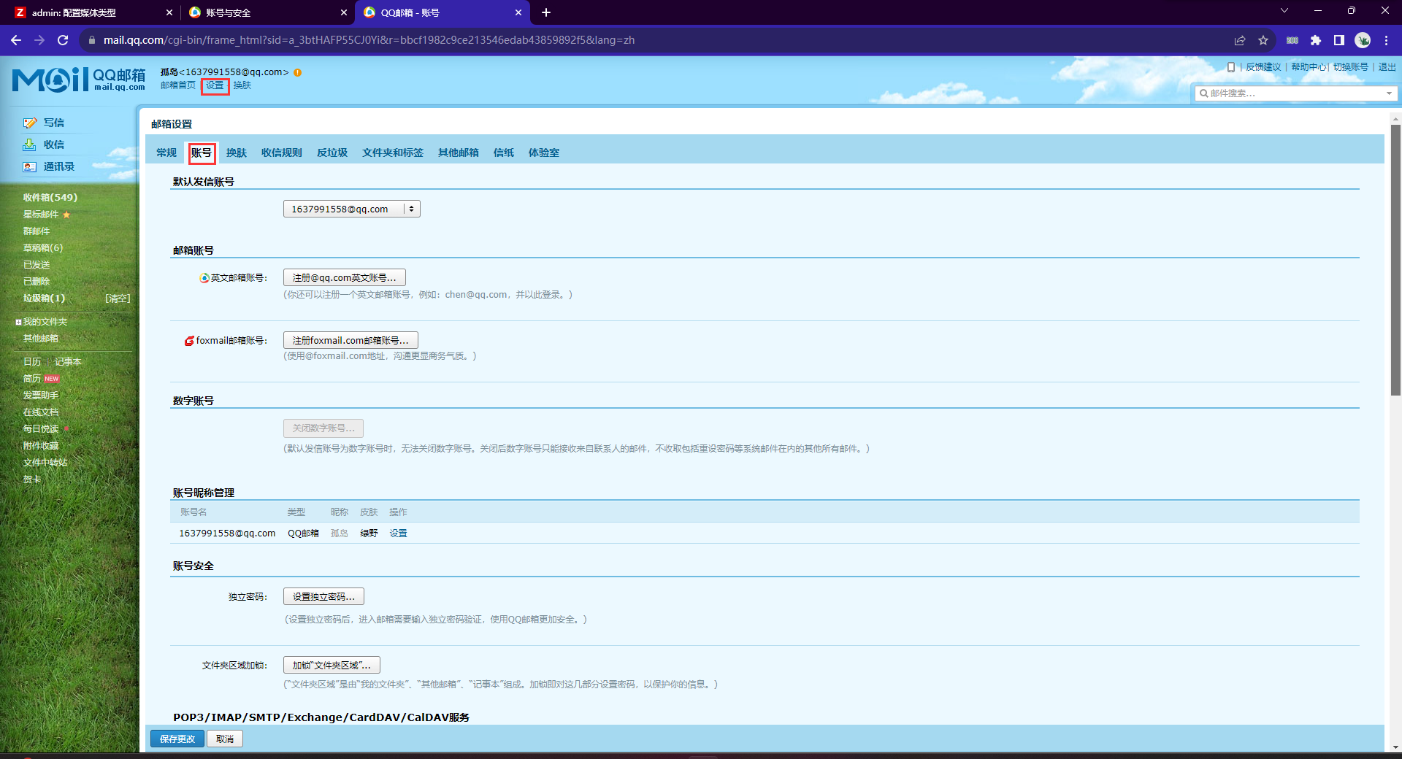This screenshot has height=759, width=1402.
Task: Open 日历 in the sidebar
Action: [x=32, y=362]
